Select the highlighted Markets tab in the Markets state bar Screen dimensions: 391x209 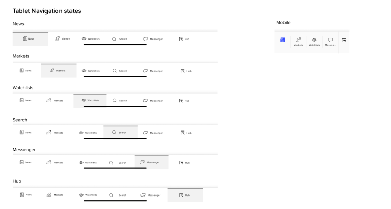coord(58,71)
